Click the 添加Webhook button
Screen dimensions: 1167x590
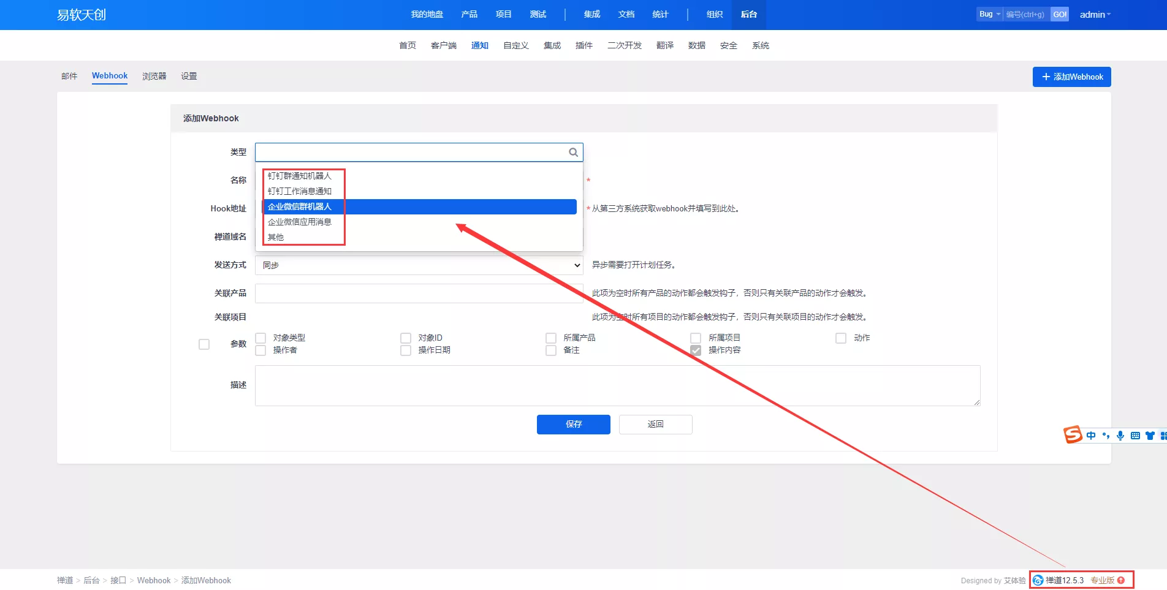pyautogui.click(x=1072, y=77)
